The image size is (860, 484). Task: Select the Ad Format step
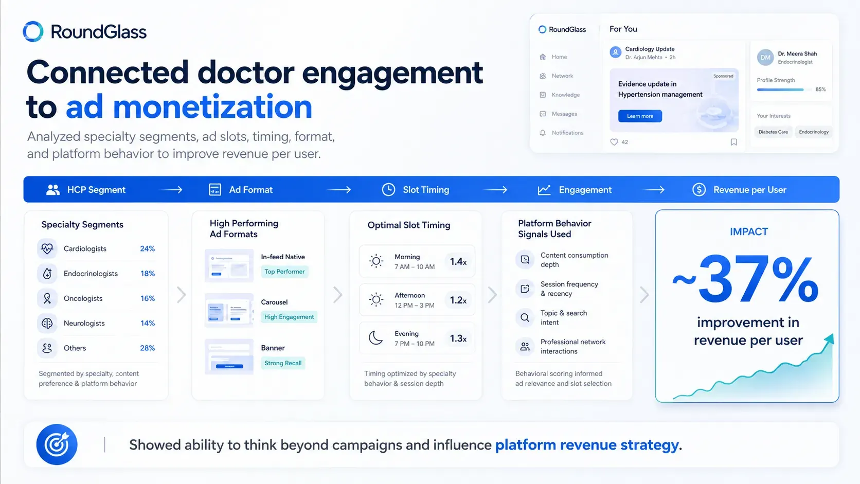coord(241,190)
